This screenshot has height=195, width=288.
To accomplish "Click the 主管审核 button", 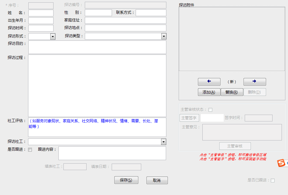I will (235, 146).
